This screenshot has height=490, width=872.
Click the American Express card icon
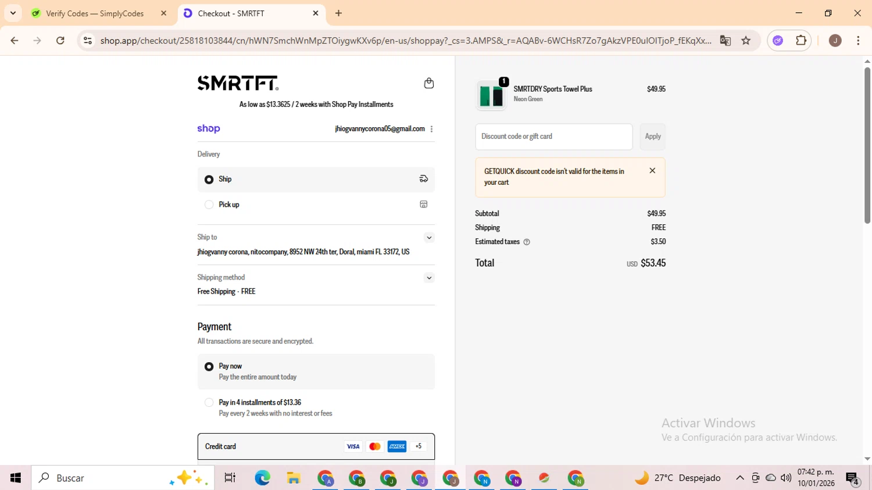click(x=397, y=446)
